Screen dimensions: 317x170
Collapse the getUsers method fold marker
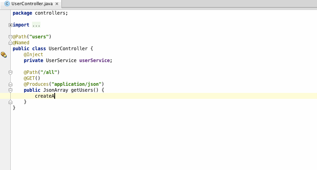pyautogui.click(x=10, y=90)
